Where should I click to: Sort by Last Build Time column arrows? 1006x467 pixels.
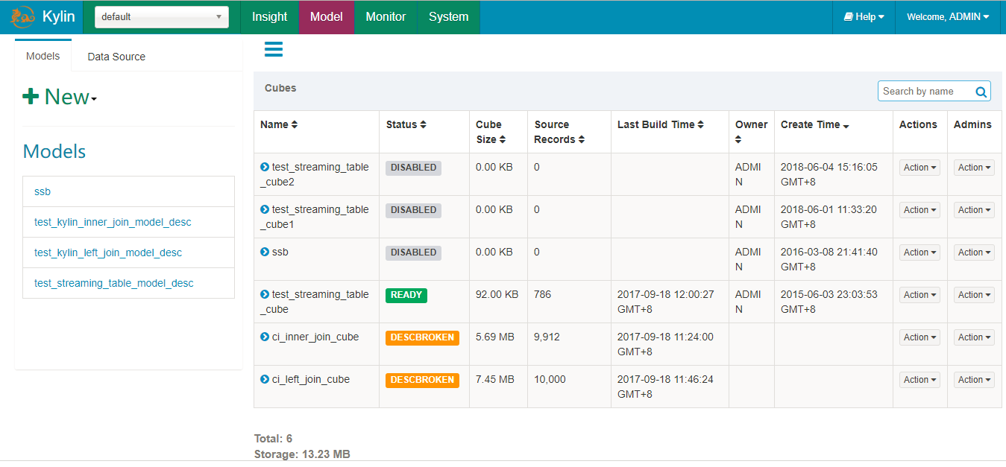pyautogui.click(x=701, y=124)
